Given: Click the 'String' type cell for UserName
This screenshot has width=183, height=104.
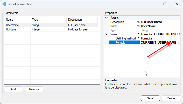Looking at the screenshot, I should pos(48,25).
